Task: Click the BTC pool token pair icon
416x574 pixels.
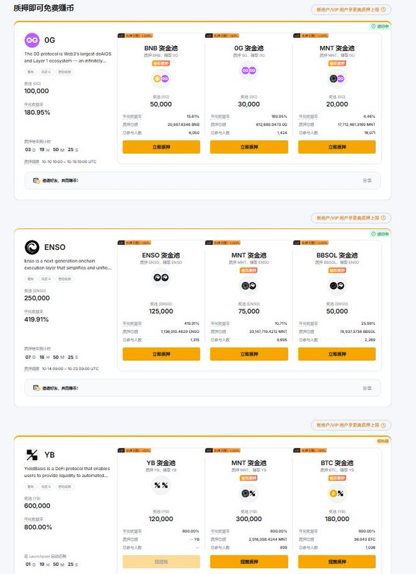Action: [336, 494]
